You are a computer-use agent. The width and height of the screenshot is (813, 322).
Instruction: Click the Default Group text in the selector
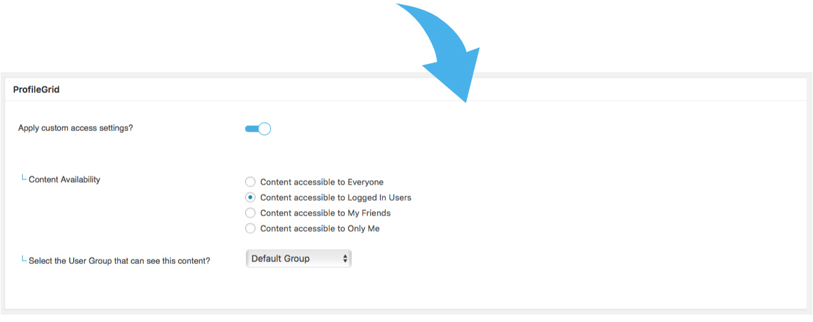[281, 259]
